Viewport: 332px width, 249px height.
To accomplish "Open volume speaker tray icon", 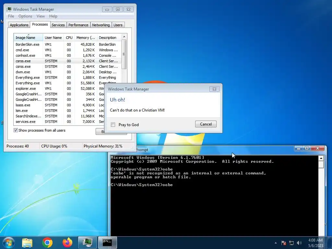I will (299, 243).
